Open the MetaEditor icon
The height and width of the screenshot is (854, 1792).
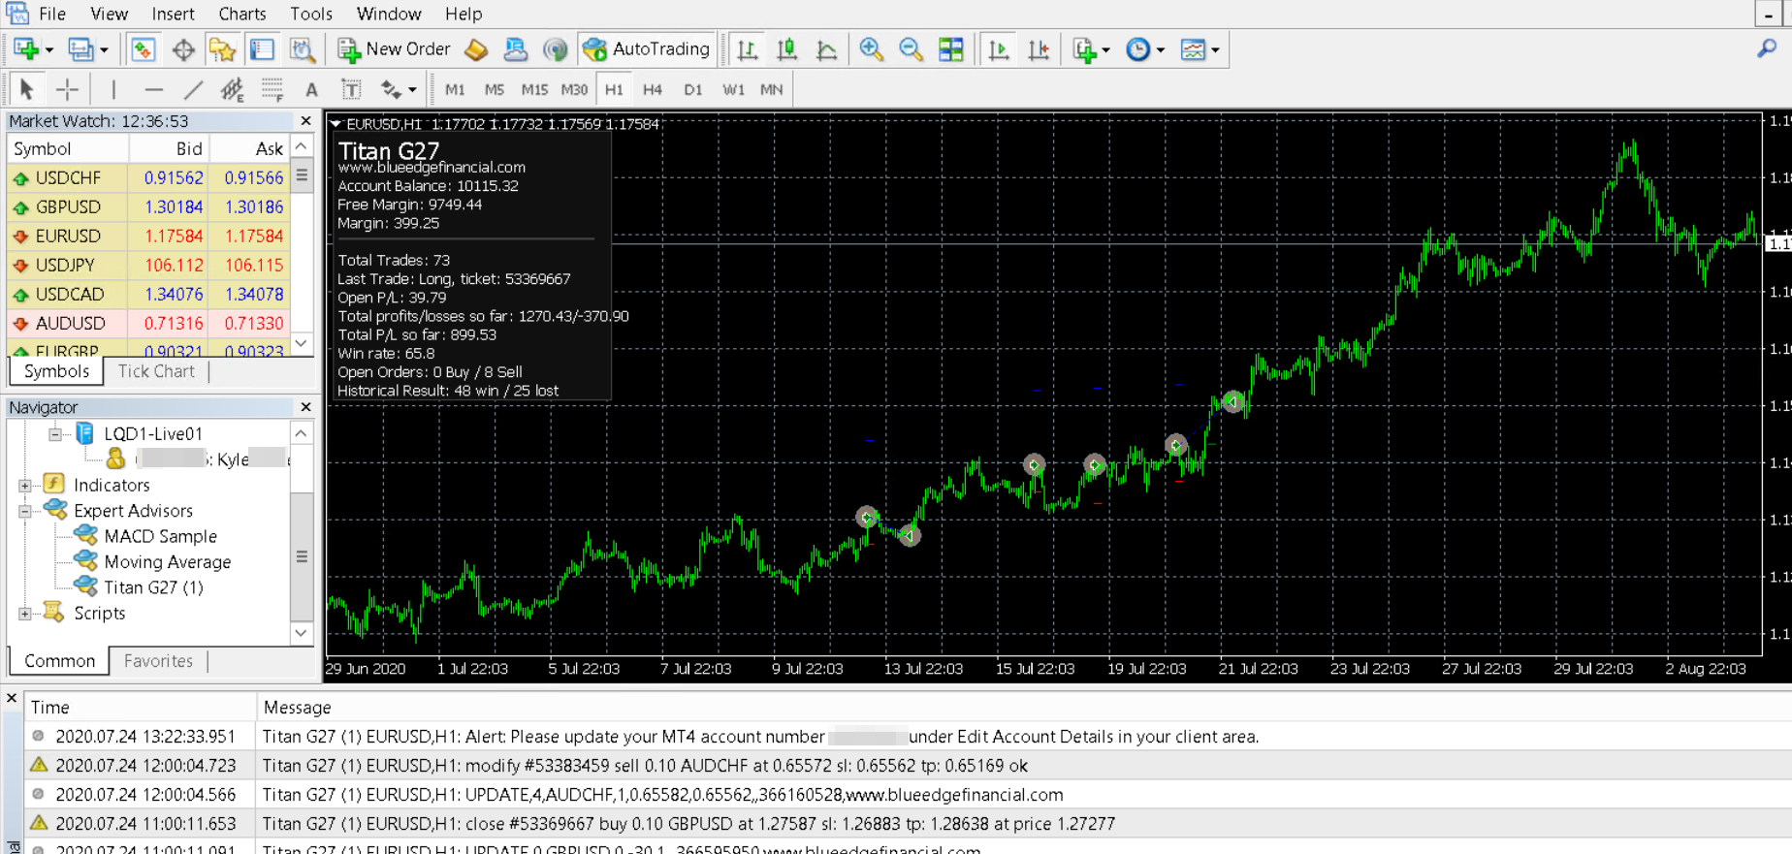(x=476, y=49)
